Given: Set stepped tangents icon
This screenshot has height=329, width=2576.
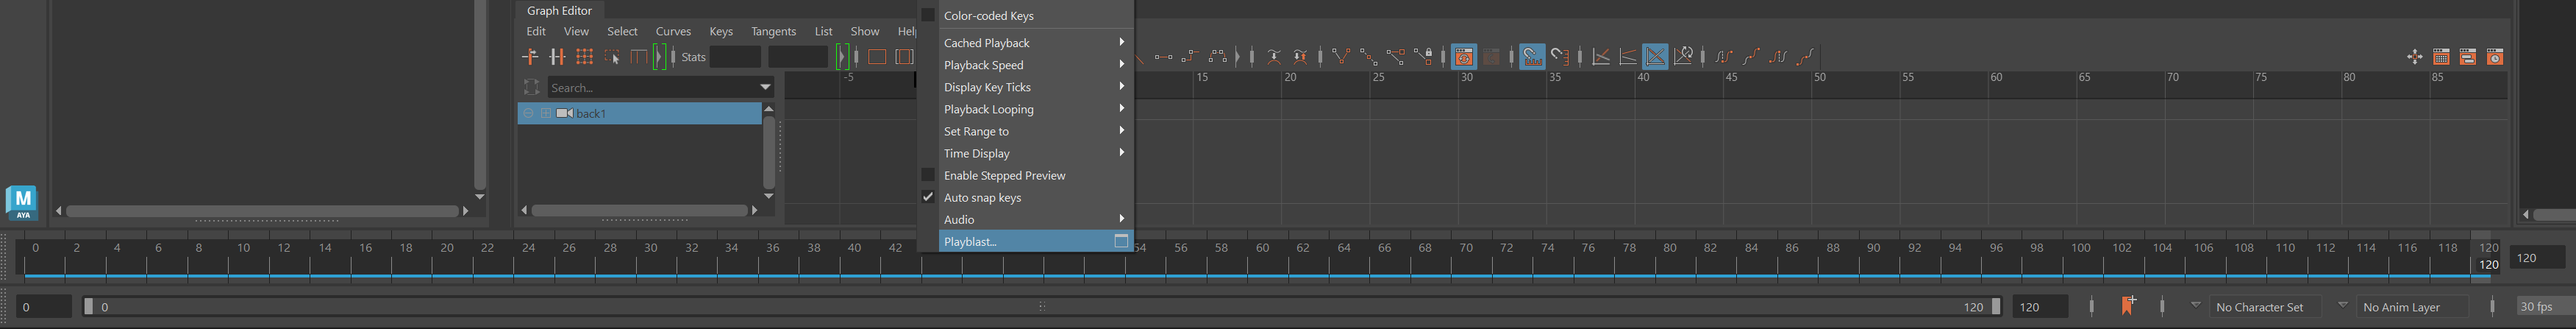Looking at the screenshot, I should click(1191, 57).
